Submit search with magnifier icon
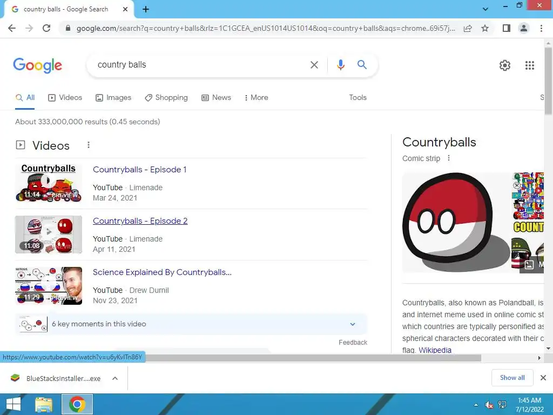553x415 pixels. [362, 65]
